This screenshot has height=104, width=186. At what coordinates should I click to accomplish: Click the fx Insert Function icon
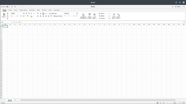[x=19, y=22]
